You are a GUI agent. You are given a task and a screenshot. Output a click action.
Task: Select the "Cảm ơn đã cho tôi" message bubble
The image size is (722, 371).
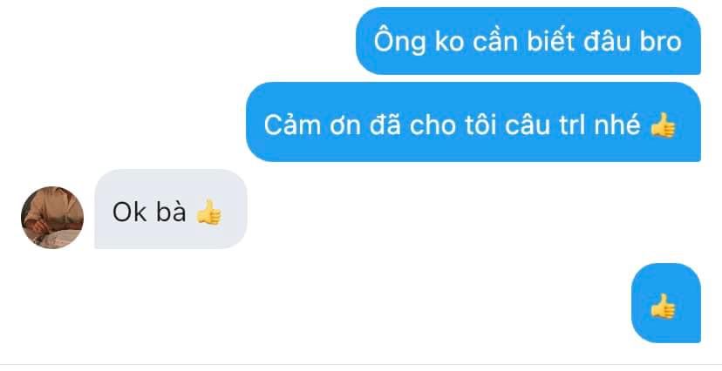tap(473, 122)
